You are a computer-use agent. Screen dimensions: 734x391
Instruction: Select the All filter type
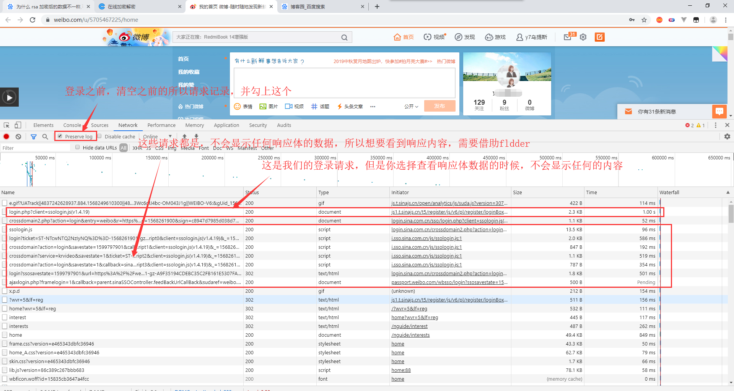123,148
